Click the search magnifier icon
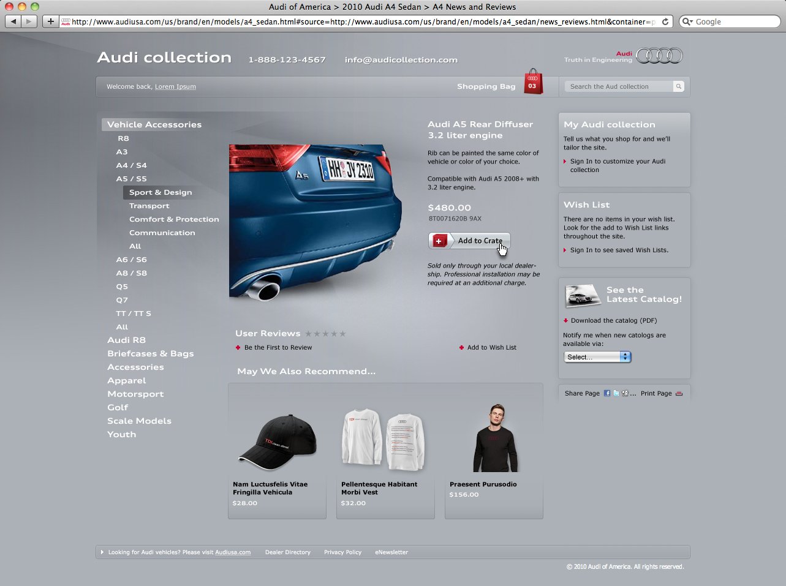Screen dimensions: 786x586 (x=678, y=86)
